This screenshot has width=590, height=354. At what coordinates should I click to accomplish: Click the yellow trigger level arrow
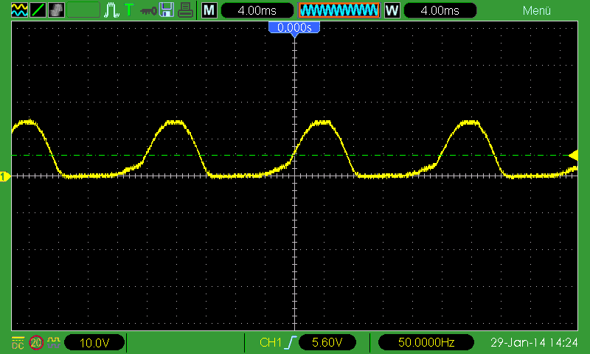574,155
